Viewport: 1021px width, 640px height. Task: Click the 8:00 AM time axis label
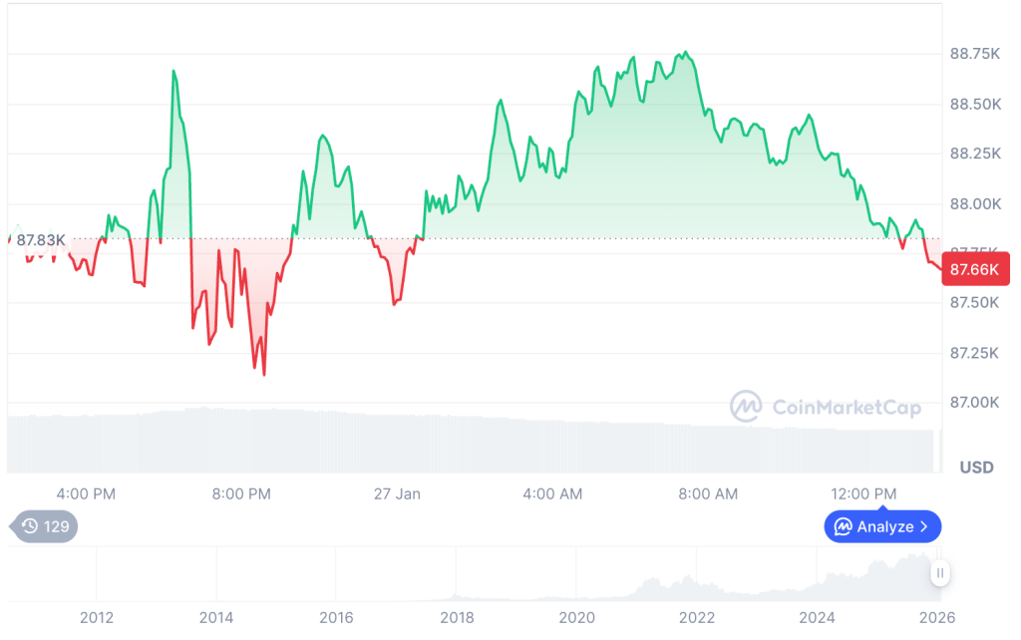click(x=707, y=494)
